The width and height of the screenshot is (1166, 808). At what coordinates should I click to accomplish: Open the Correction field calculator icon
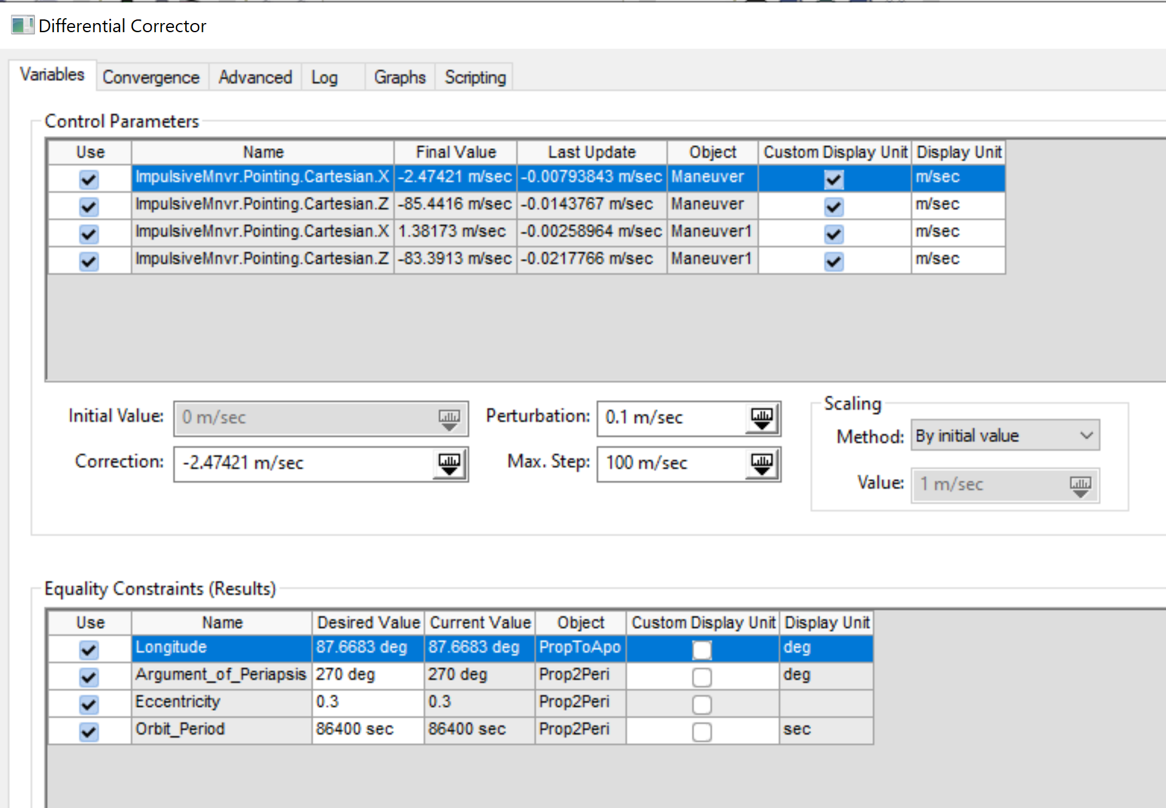pyautogui.click(x=449, y=464)
